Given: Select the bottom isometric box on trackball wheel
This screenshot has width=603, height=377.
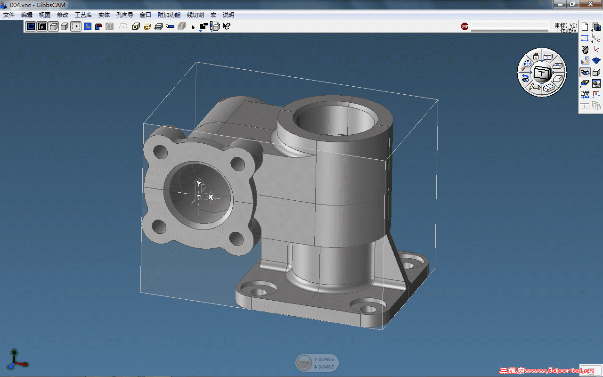Looking at the screenshot, I should [548, 88].
